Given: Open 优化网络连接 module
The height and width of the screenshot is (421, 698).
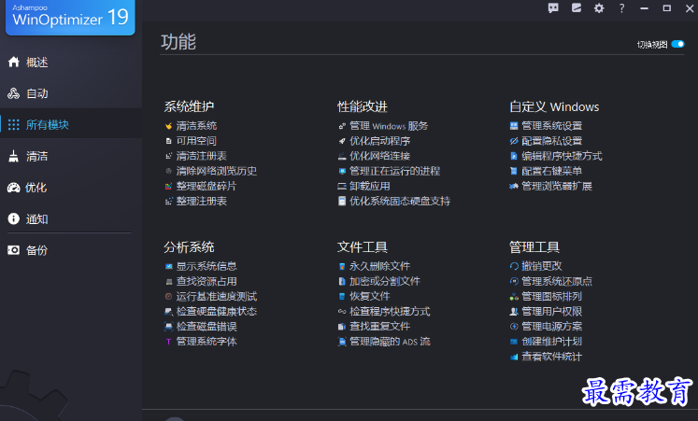Looking at the screenshot, I should [x=379, y=156].
